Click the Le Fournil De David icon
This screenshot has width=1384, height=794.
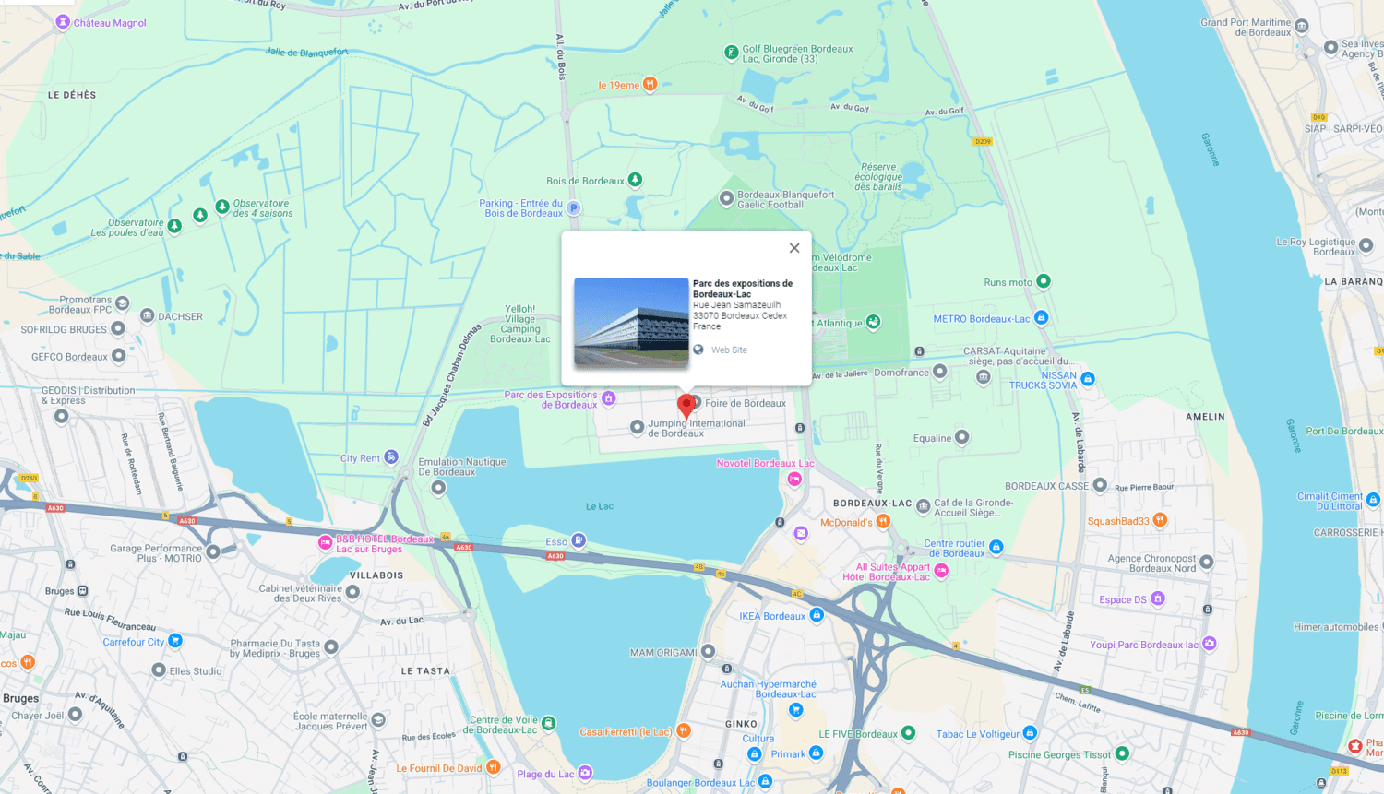coord(494,767)
